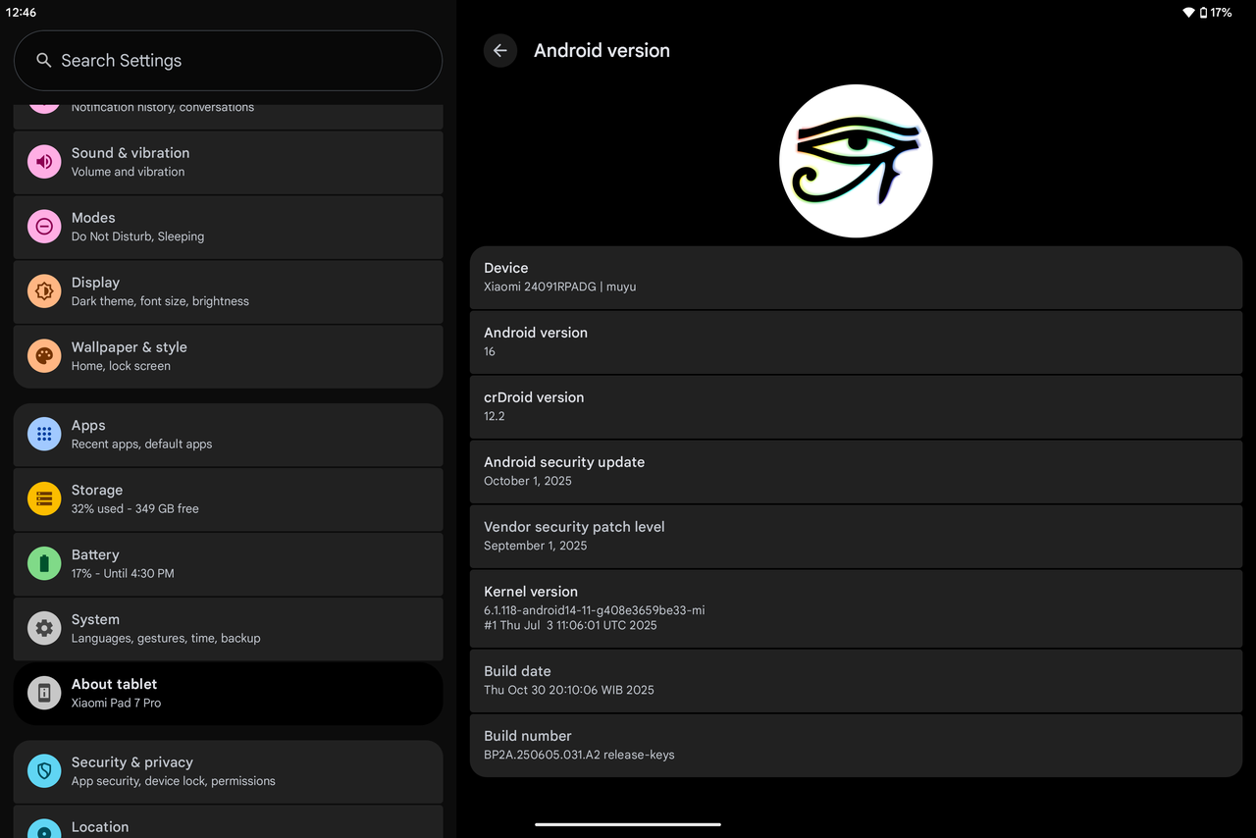
Task: Tap the battery indicator in status bar
Action: coord(1204,13)
